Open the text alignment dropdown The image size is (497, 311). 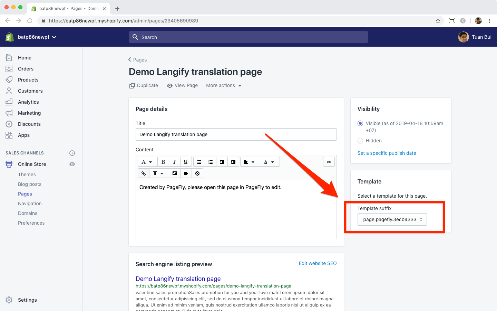pyautogui.click(x=249, y=162)
